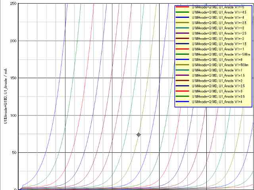Click the 250 tick label on Y-axis
This screenshot has width=254, height=190.
(13, 4)
